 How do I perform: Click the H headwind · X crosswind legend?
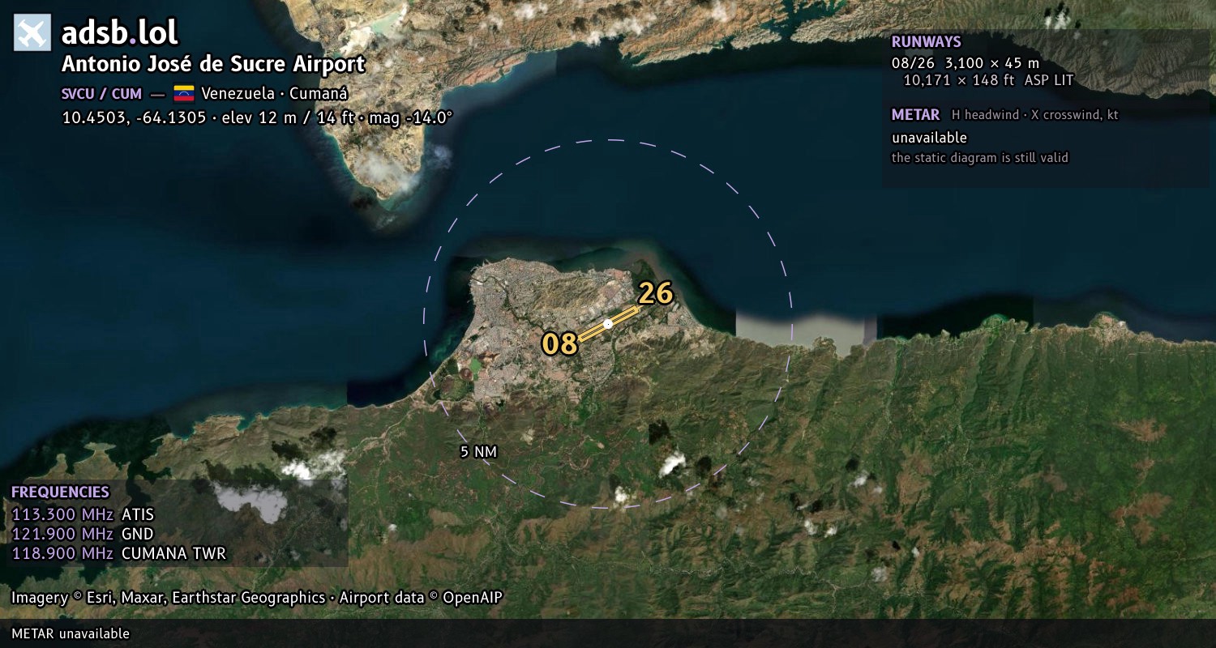[x=1035, y=115]
